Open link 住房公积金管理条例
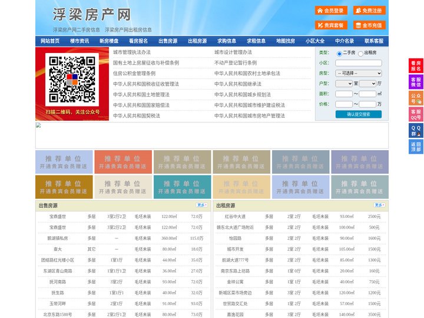 tap(134, 73)
